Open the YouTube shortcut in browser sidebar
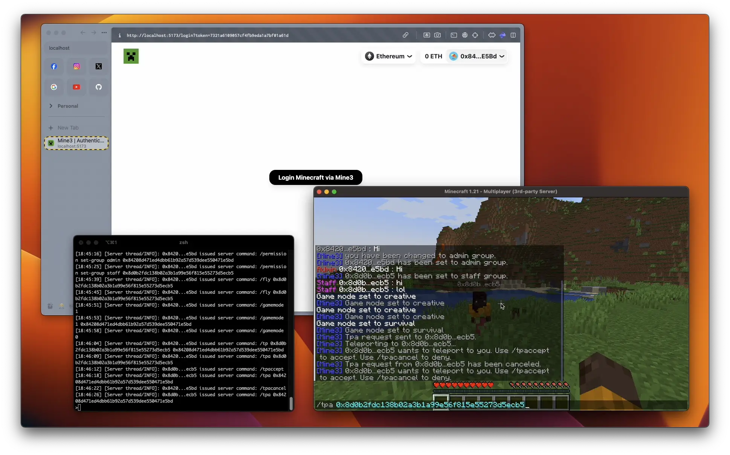The height and width of the screenshot is (455, 730). tap(76, 87)
